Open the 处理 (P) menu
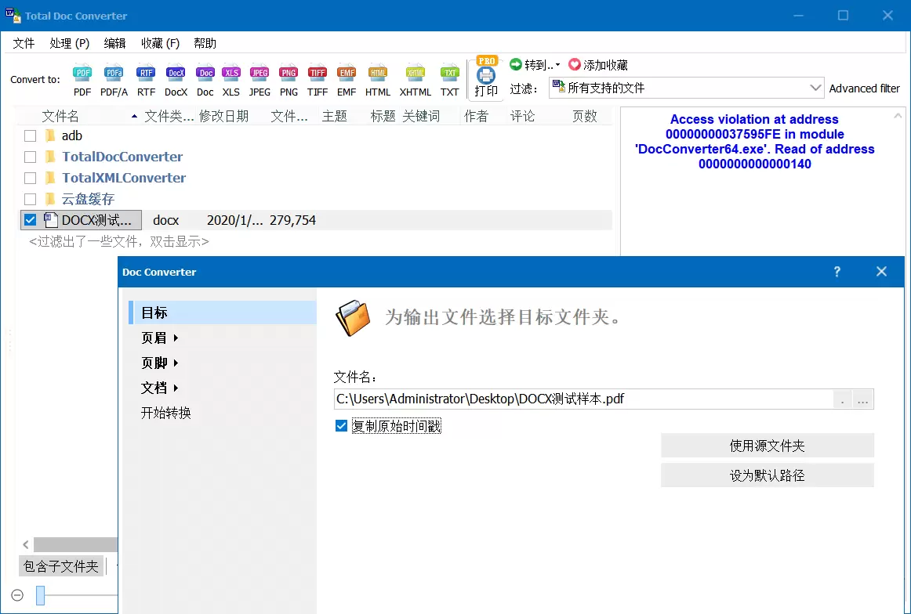 (70, 44)
